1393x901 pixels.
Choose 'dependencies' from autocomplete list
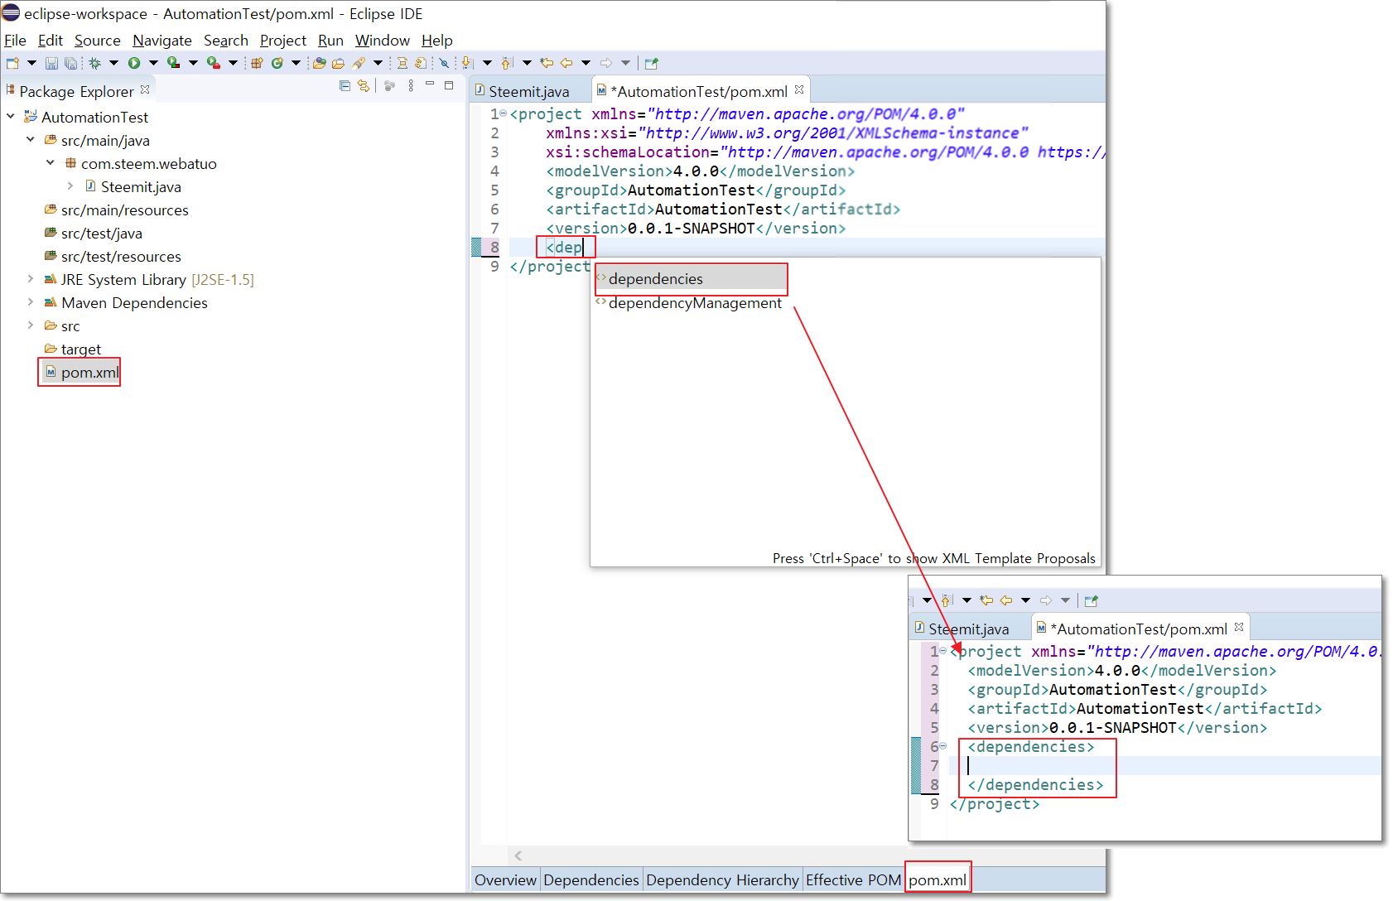click(691, 279)
